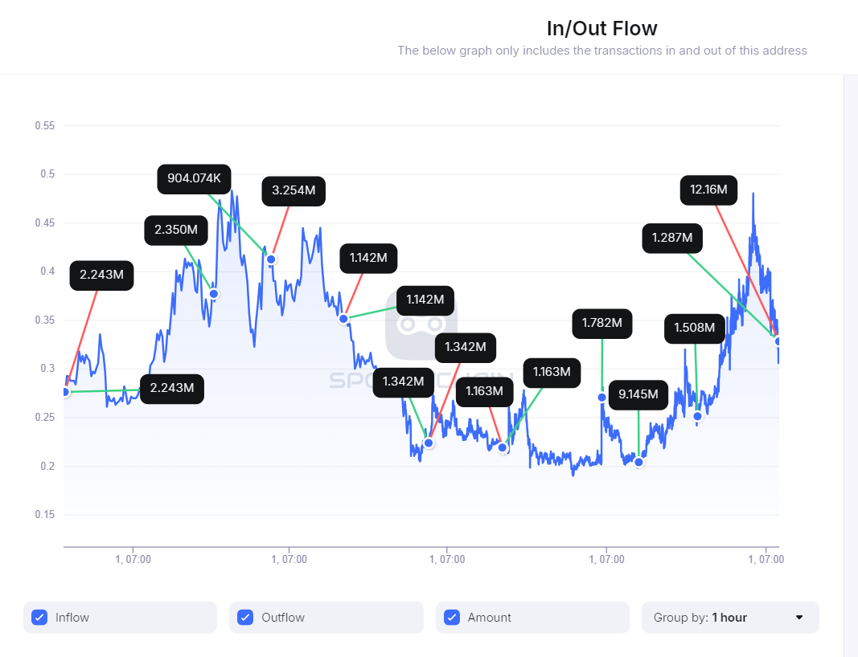This screenshot has height=657, width=858.
Task: Click the In/Out Flow chart title
Action: [x=601, y=28]
